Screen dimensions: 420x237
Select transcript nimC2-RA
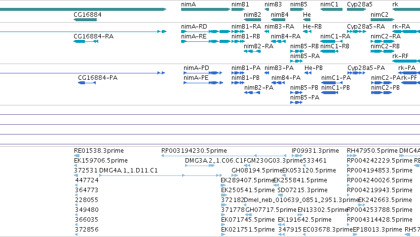382,41
